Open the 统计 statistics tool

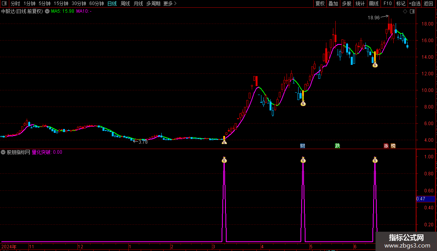click(360, 3)
